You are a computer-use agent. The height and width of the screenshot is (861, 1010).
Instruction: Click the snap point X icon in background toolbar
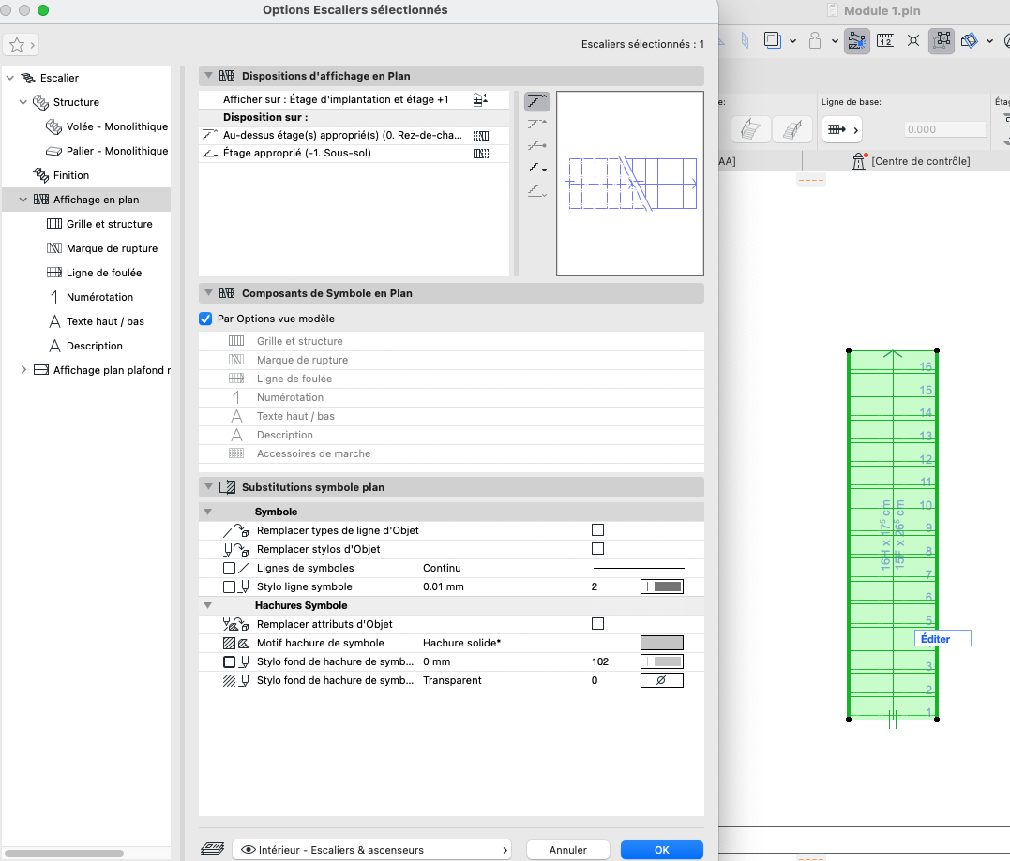(912, 40)
